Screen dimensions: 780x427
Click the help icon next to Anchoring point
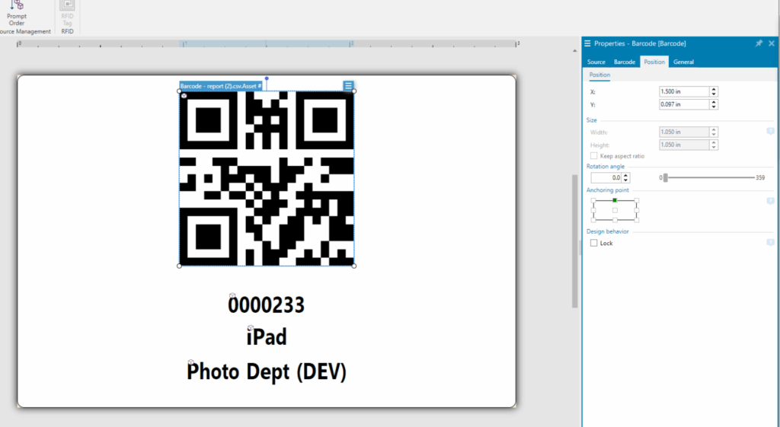click(x=770, y=201)
